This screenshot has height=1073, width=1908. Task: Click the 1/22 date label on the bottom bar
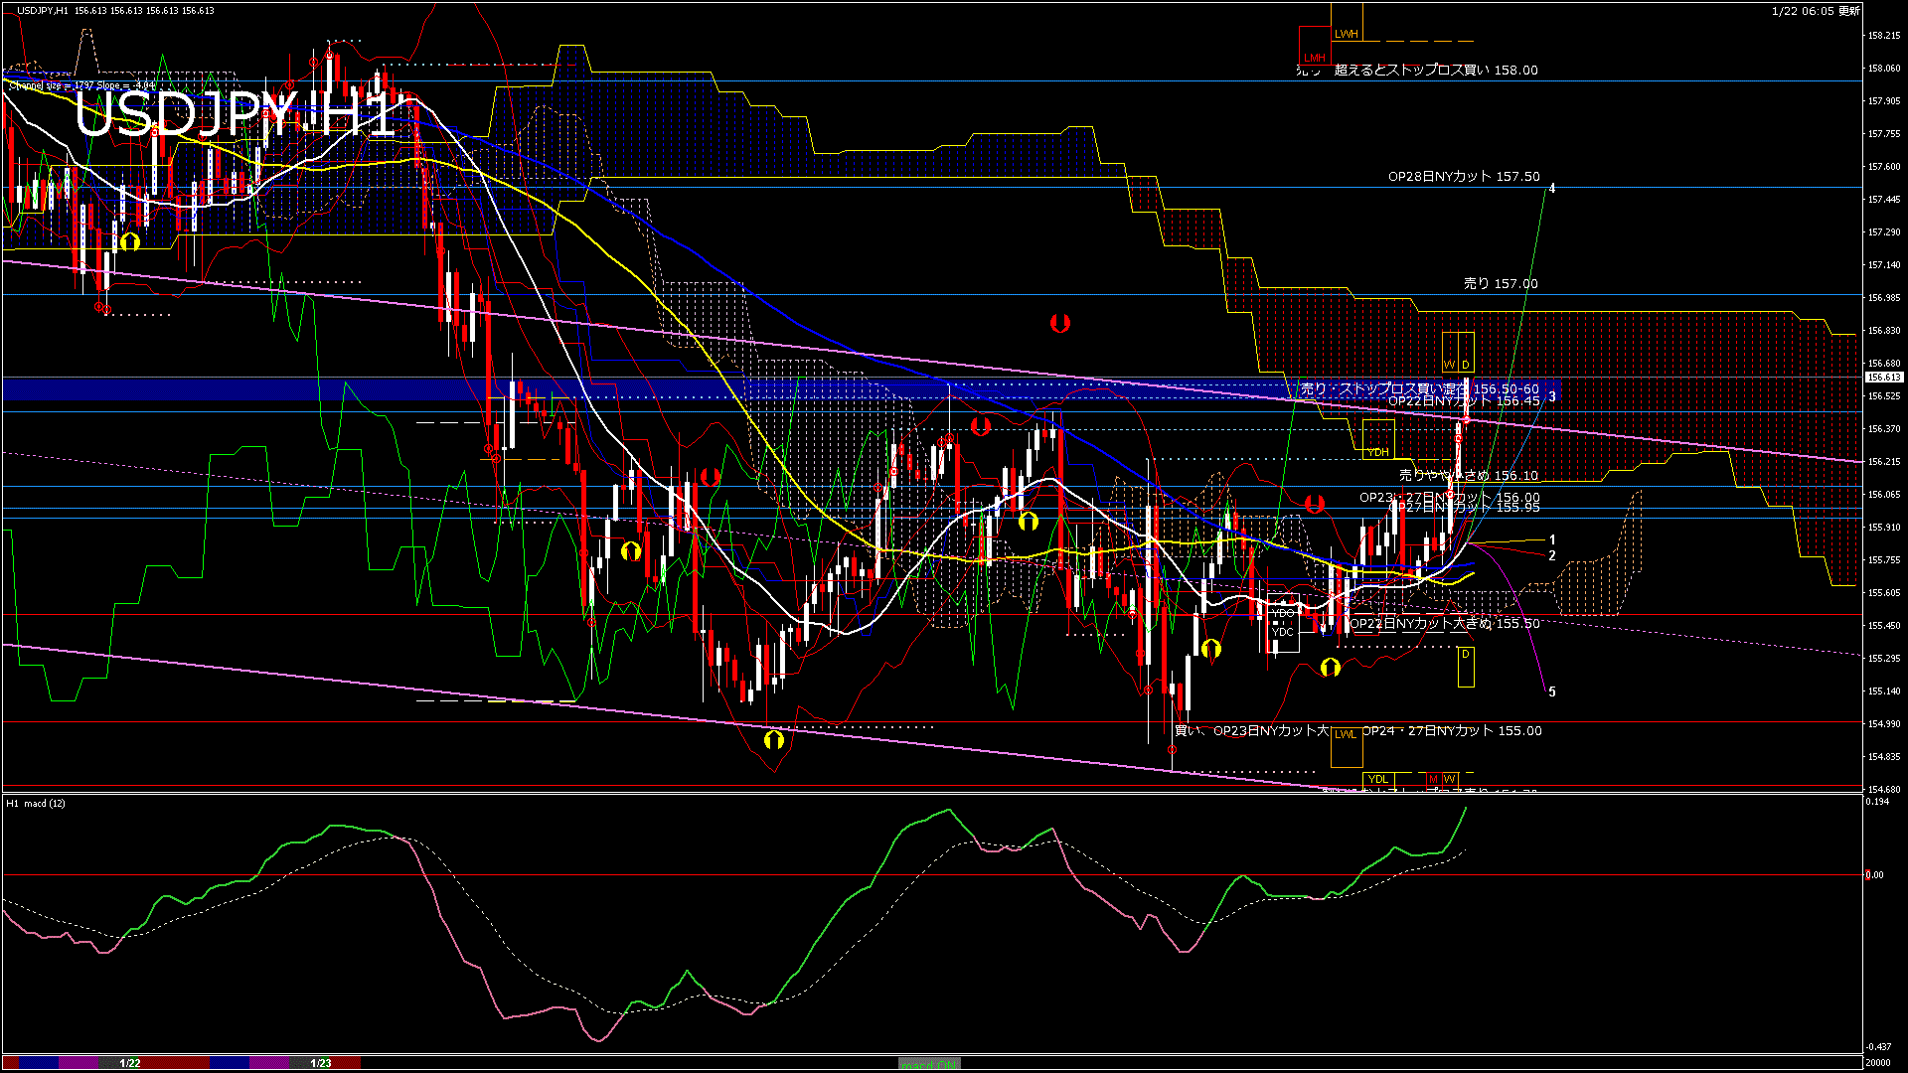point(130,1063)
